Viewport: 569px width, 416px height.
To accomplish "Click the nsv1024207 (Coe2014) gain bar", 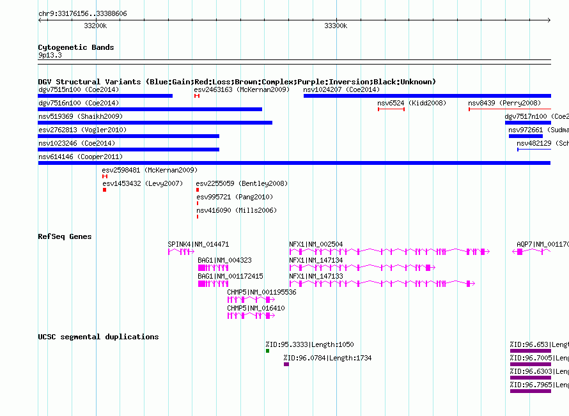I will [x=427, y=96].
